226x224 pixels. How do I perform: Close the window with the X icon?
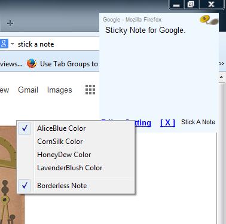point(211,5)
